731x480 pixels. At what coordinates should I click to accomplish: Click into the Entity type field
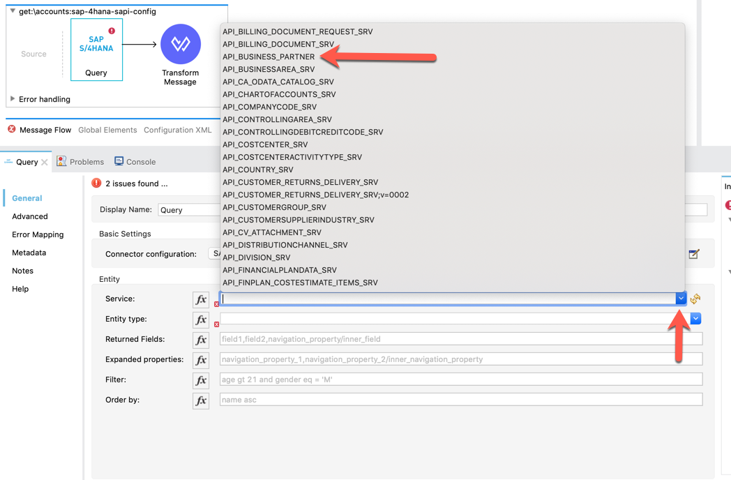click(455, 319)
